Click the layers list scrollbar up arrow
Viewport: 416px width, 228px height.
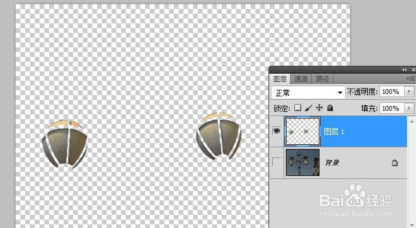(x=412, y=122)
